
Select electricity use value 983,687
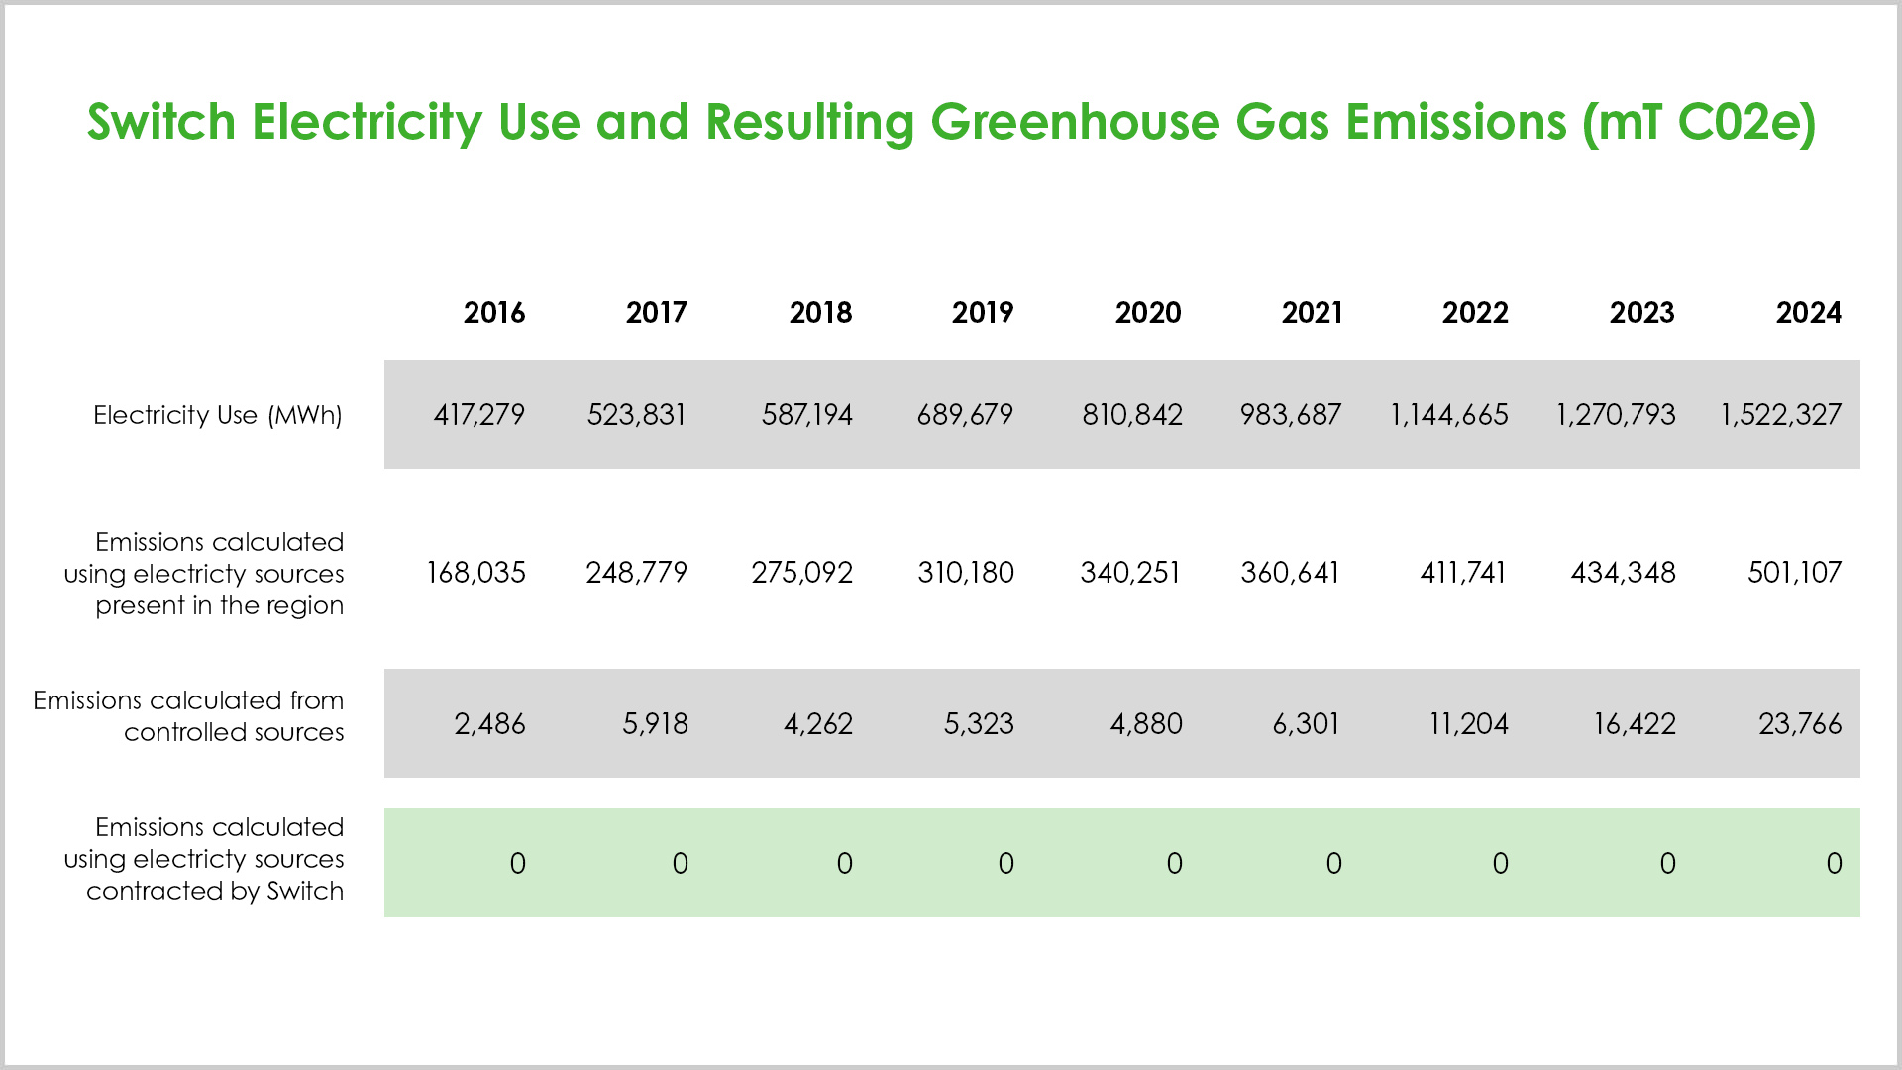[x=1291, y=415]
